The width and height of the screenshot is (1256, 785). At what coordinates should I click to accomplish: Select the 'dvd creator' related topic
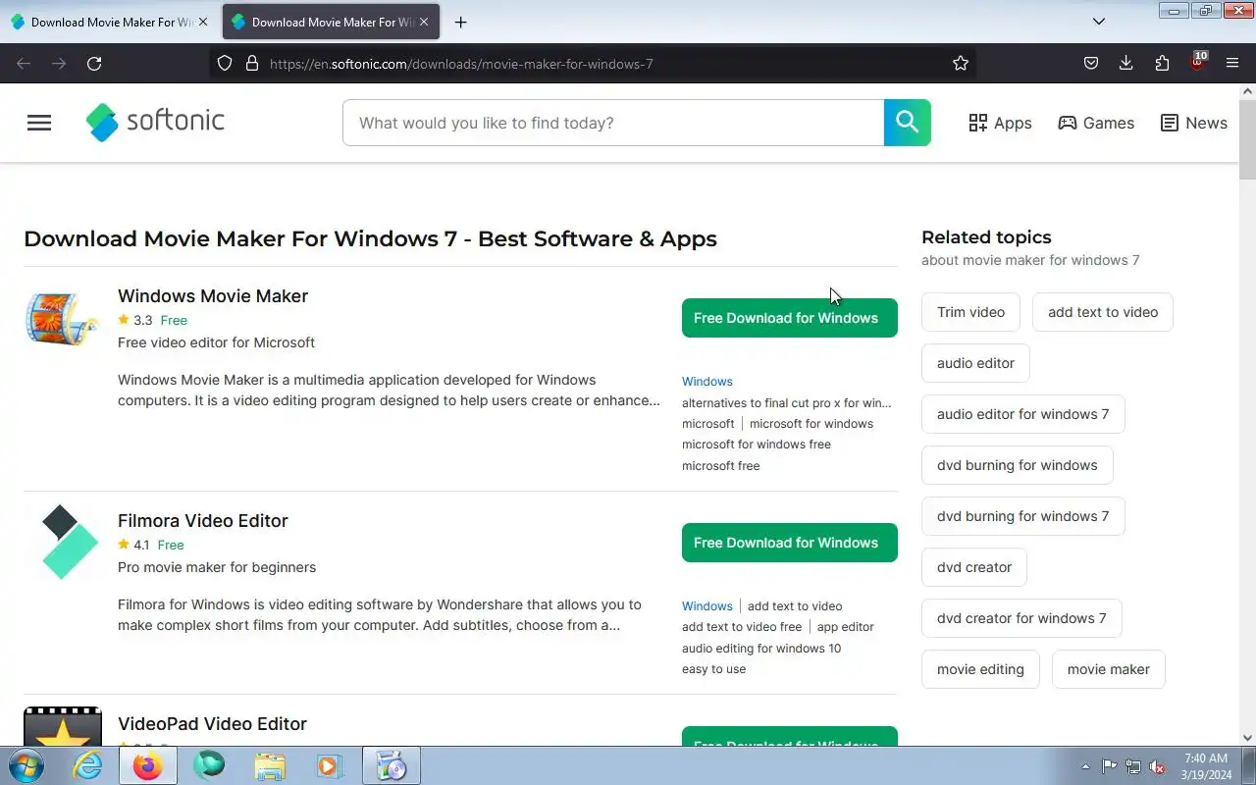coord(974,567)
